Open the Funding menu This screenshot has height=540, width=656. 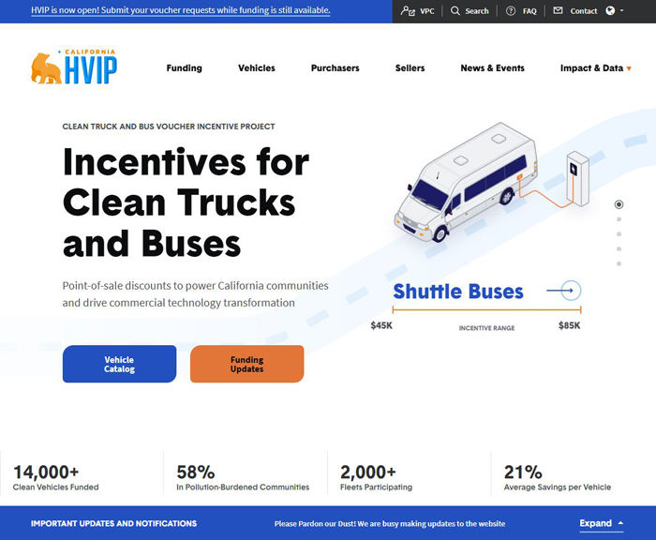(x=184, y=67)
